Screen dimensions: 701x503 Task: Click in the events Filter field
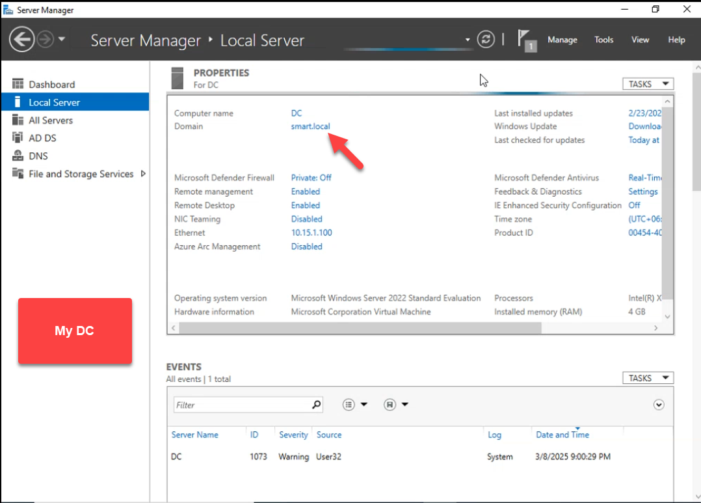241,405
